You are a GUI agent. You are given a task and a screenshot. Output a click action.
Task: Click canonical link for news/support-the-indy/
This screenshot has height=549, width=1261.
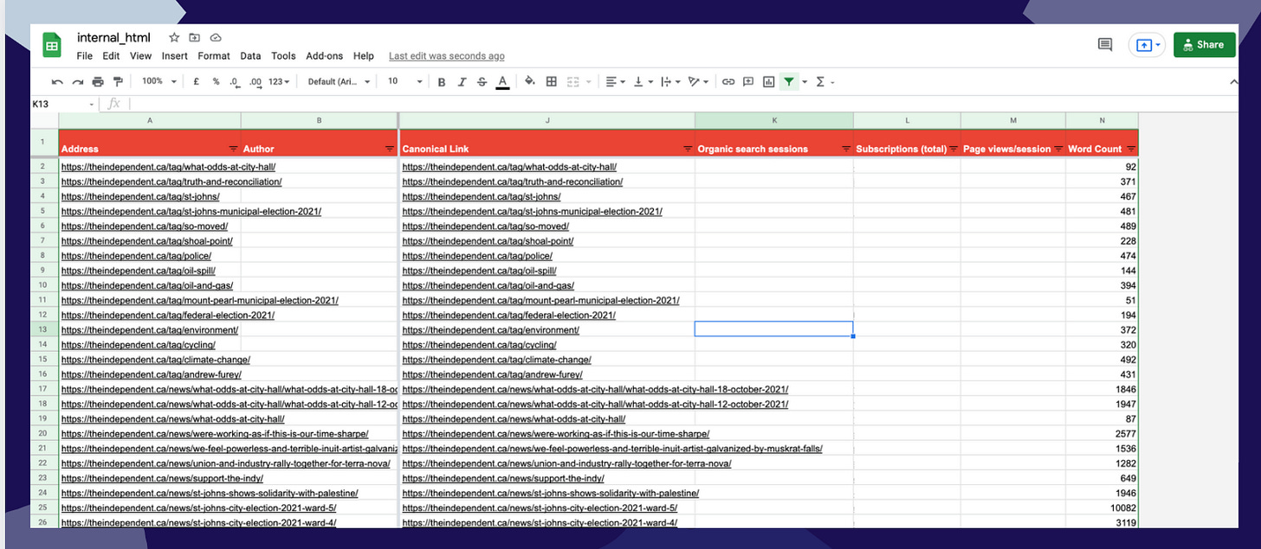pyautogui.click(x=503, y=478)
